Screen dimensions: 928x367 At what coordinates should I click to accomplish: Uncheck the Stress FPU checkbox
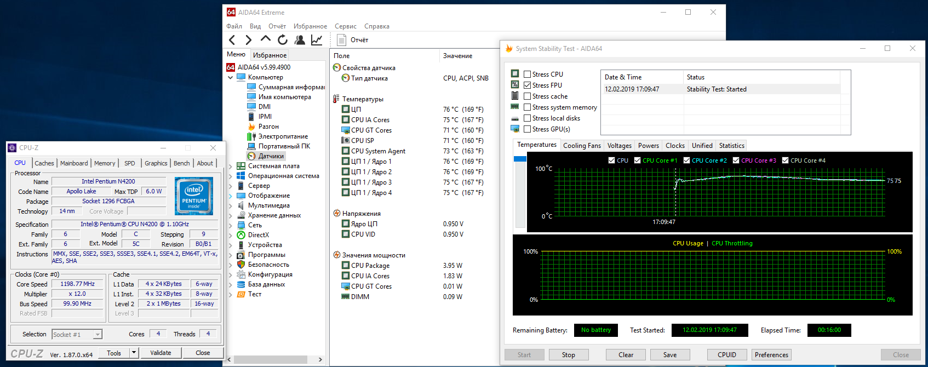click(x=527, y=85)
